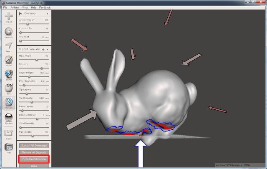The image size is (267, 169).
Task: Click the Post Diameter value 1.6
Action: tap(42, 81)
